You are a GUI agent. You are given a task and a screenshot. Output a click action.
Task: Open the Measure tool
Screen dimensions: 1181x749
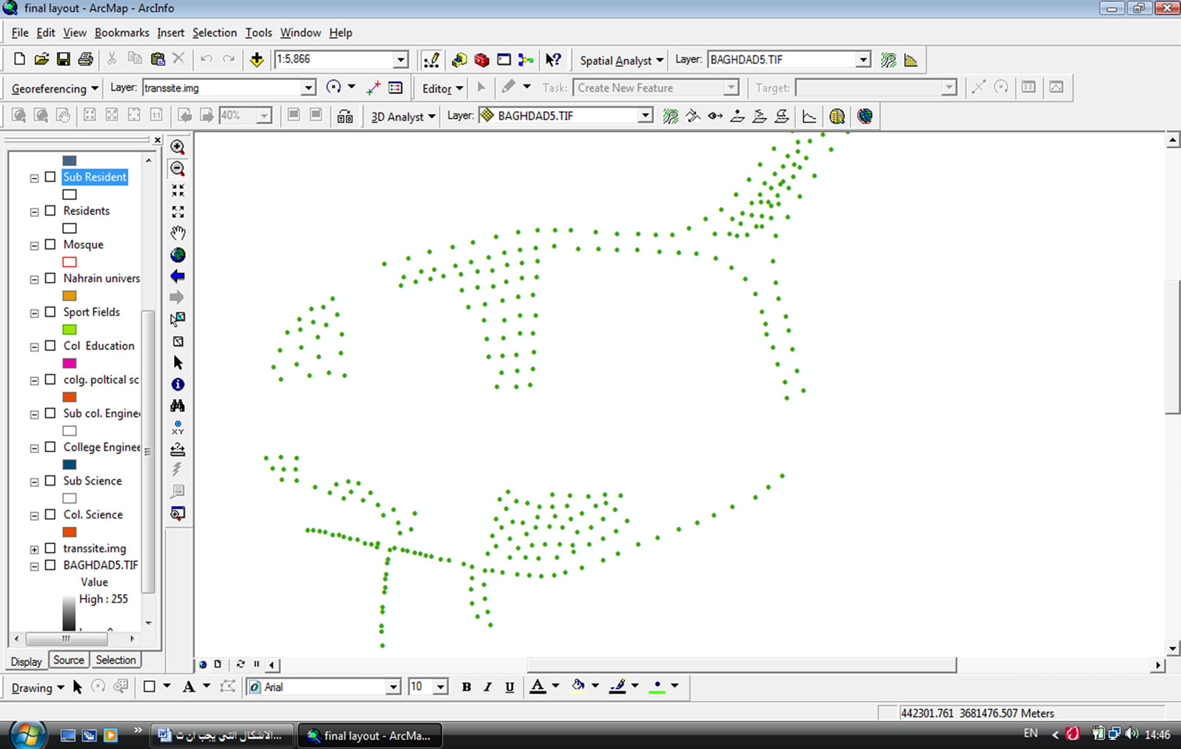pyautogui.click(x=178, y=449)
